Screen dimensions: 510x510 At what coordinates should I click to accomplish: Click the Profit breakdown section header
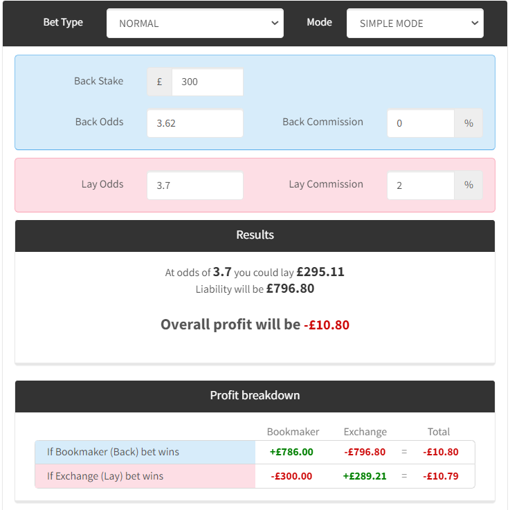(255, 397)
